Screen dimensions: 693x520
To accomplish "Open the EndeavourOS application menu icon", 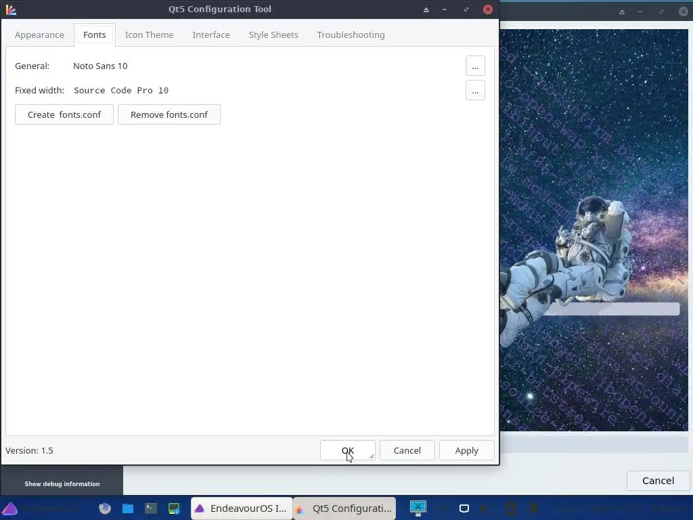I will pos(9,508).
